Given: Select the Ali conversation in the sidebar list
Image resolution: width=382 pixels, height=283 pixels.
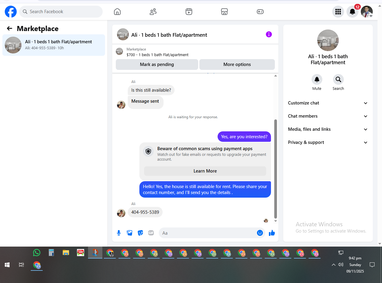Looking at the screenshot, I should [54, 45].
